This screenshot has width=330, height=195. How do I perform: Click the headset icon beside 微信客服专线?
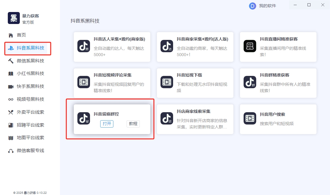pyautogui.click(x=11, y=151)
